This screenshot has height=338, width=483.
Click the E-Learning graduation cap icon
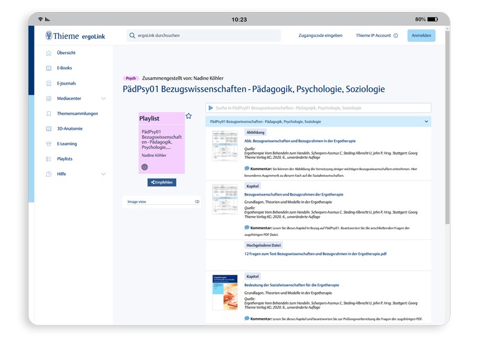click(x=49, y=144)
